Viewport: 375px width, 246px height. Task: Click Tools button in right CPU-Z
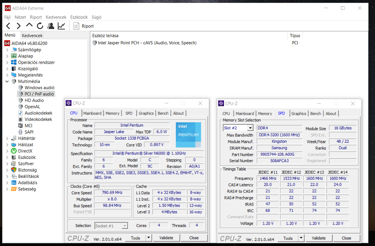[288, 238]
